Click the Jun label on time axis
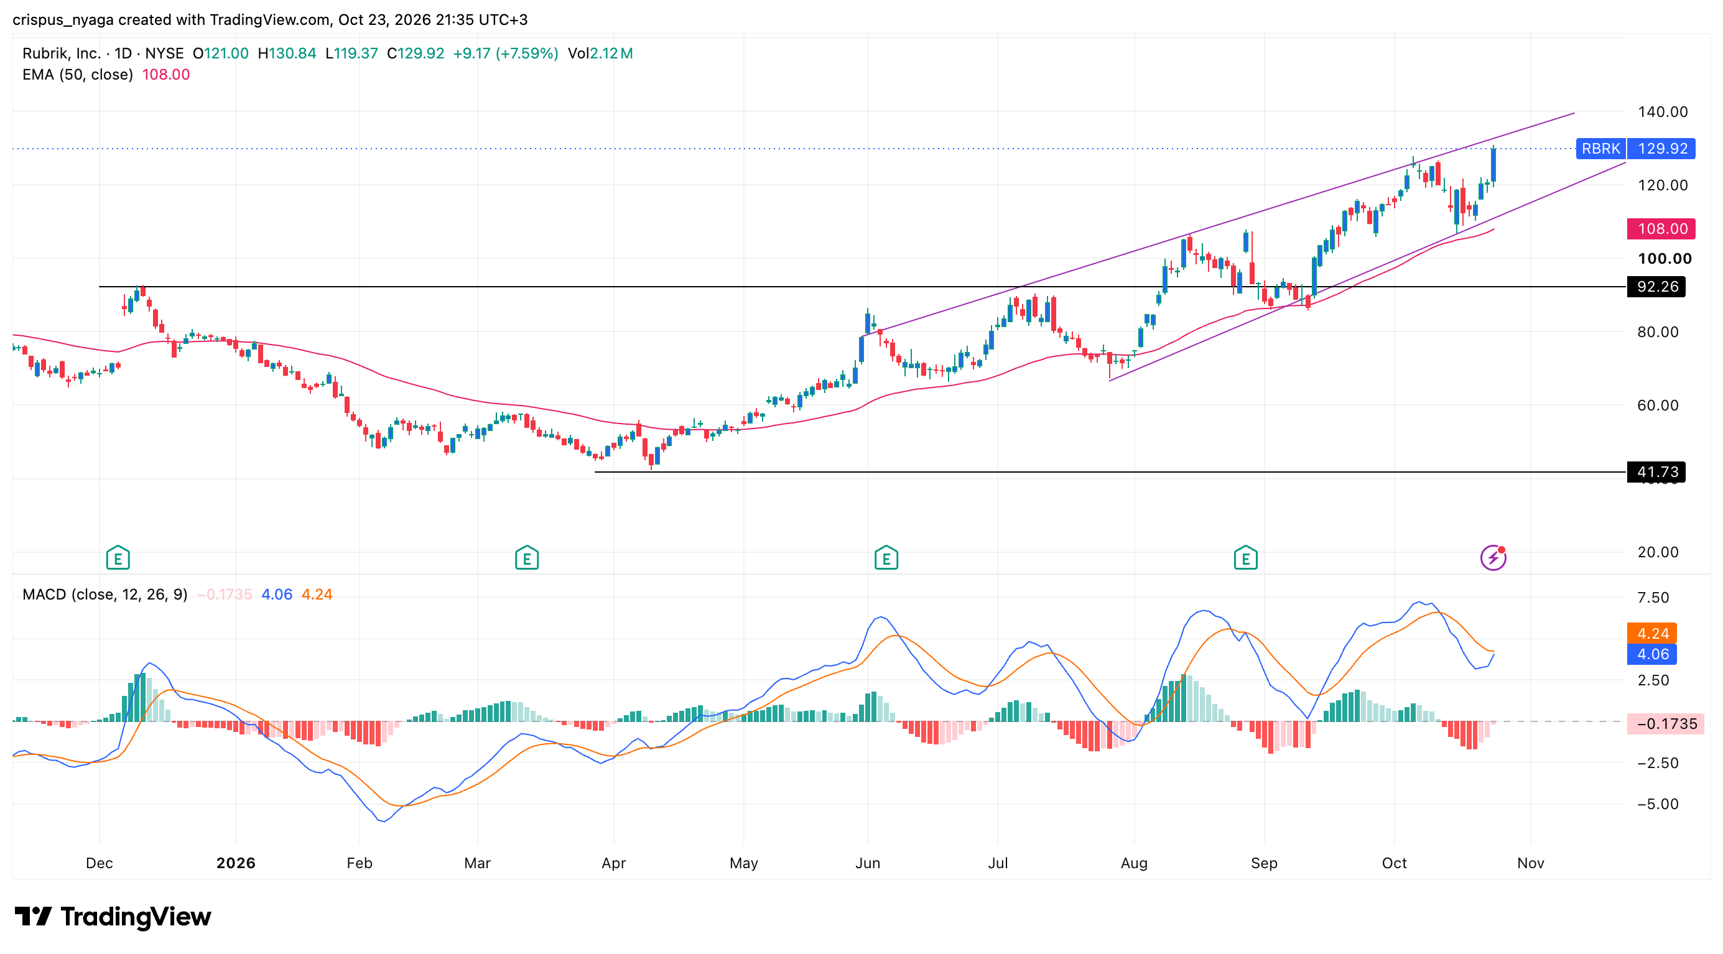This screenshot has height=954, width=1723. [868, 863]
